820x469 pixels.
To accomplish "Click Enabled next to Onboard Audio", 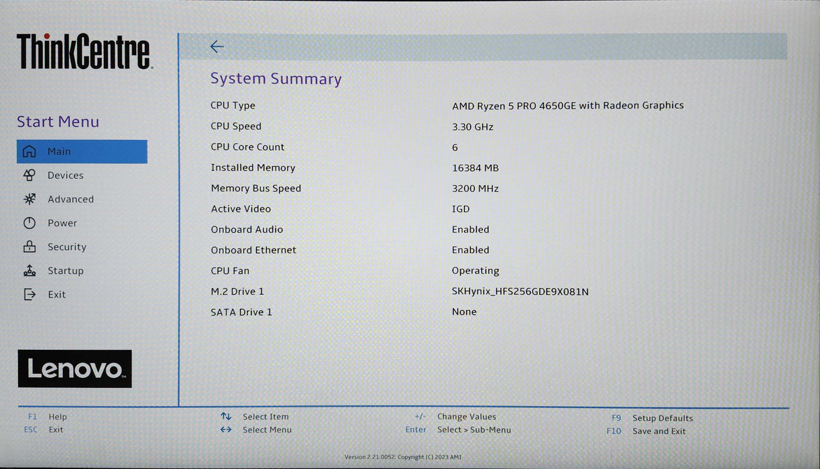I will coord(471,229).
